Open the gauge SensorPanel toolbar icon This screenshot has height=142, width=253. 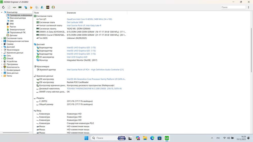[53, 7]
